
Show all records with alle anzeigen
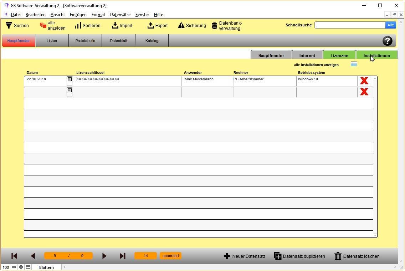coord(43,25)
